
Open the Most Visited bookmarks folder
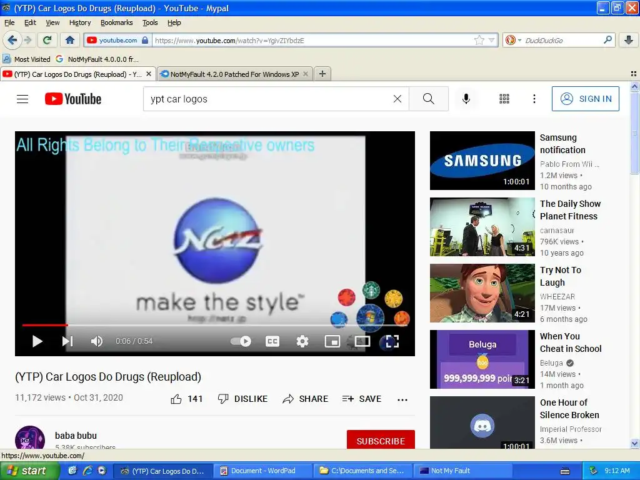(x=27, y=59)
